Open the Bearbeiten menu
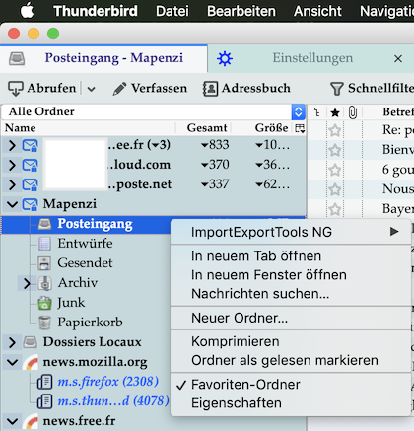Image resolution: width=414 pixels, height=431 pixels. [241, 11]
